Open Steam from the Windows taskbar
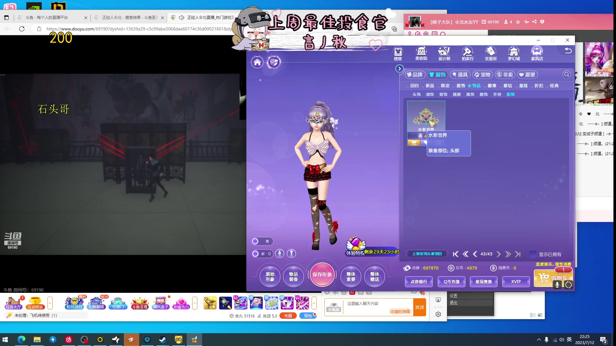The width and height of the screenshot is (616, 346). 163,340
